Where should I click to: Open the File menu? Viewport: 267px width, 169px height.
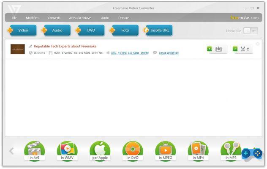(14, 18)
